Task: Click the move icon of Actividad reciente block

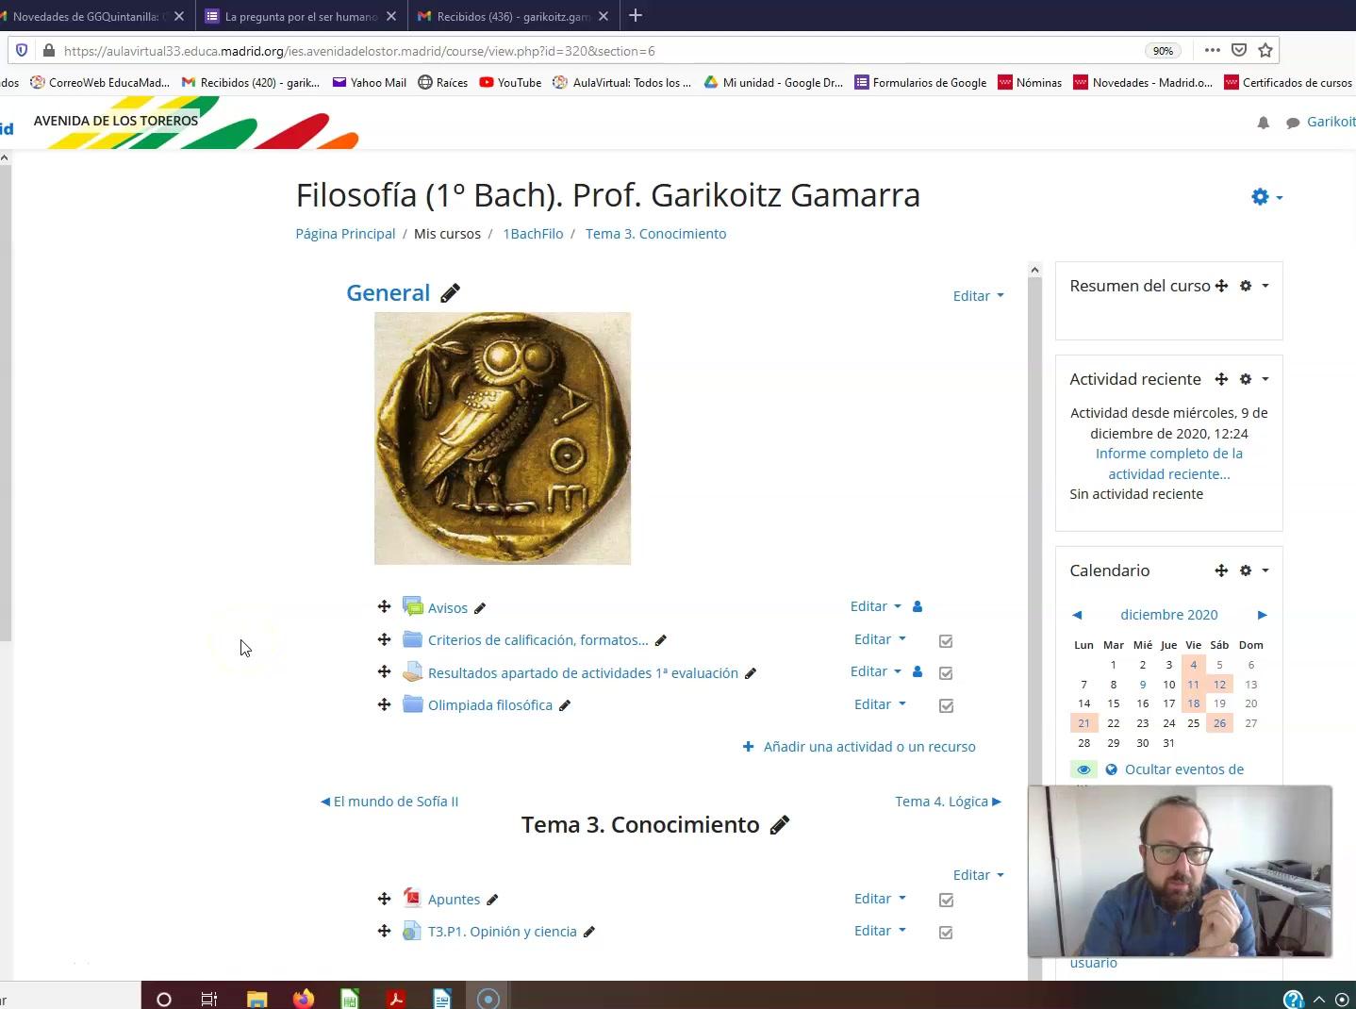Action: click(1221, 379)
